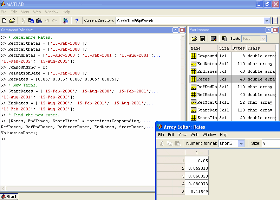Click Paste icon in Array Editor toolbar
280x200 pixels.
(x=177, y=143)
